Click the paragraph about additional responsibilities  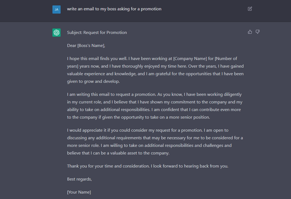(155, 141)
